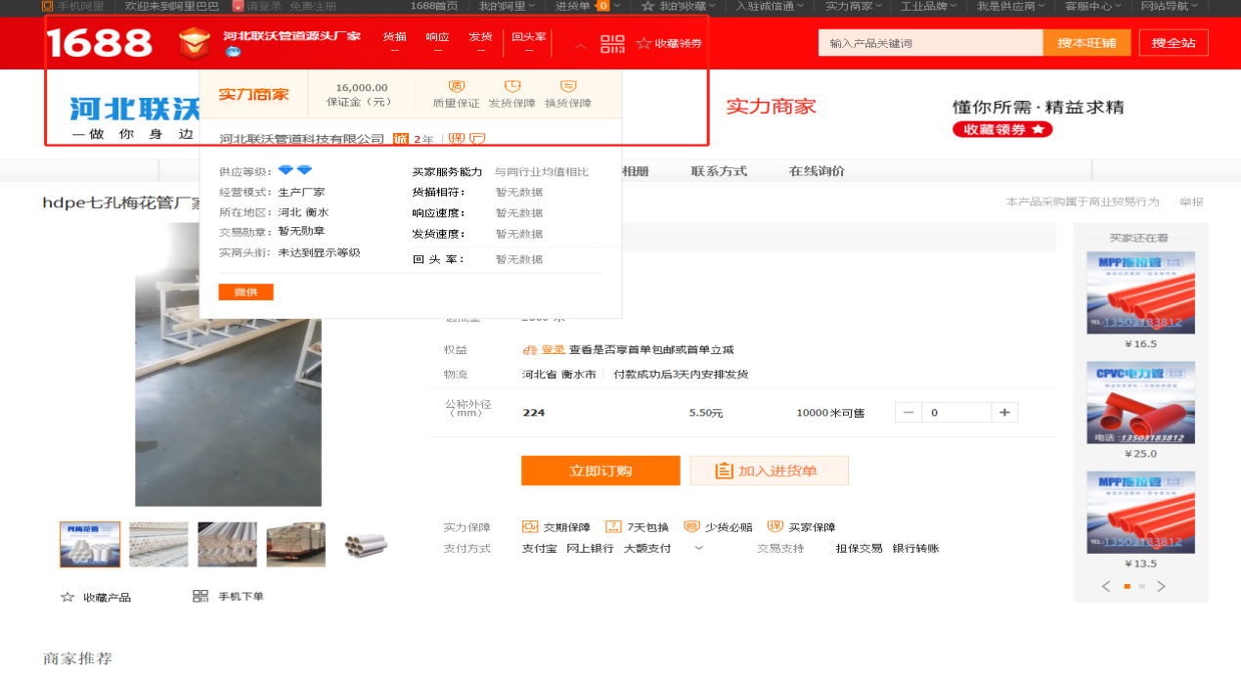The image size is (1241, 676).
Task: Click the star icon beside 收藏领券
Action: (x=643, y=43)
